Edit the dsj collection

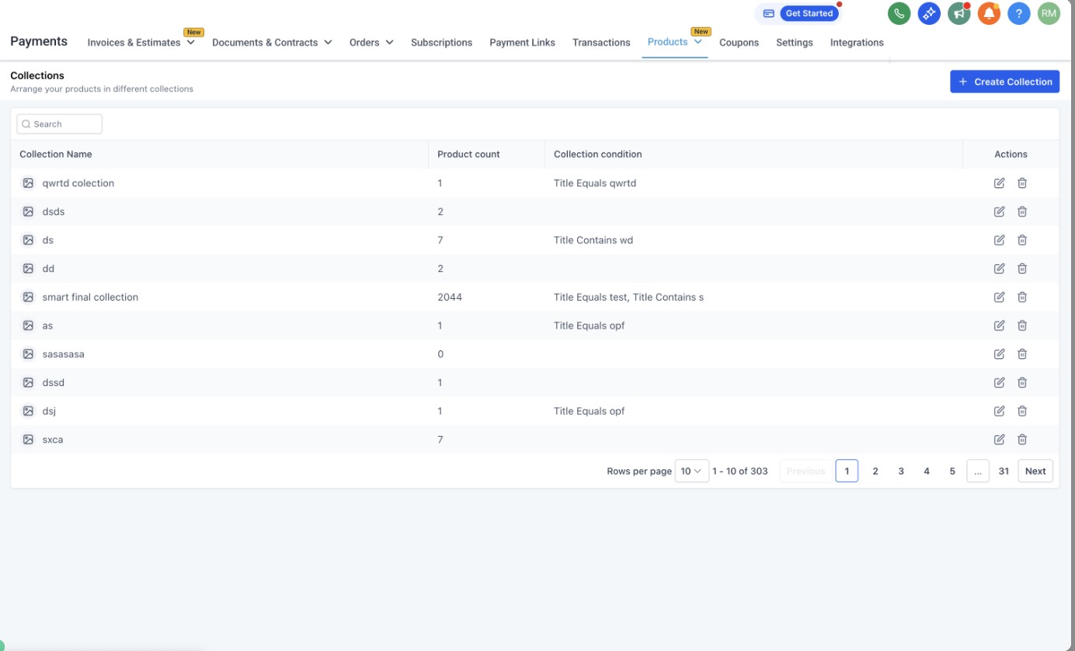click(x=1000, y=411)
